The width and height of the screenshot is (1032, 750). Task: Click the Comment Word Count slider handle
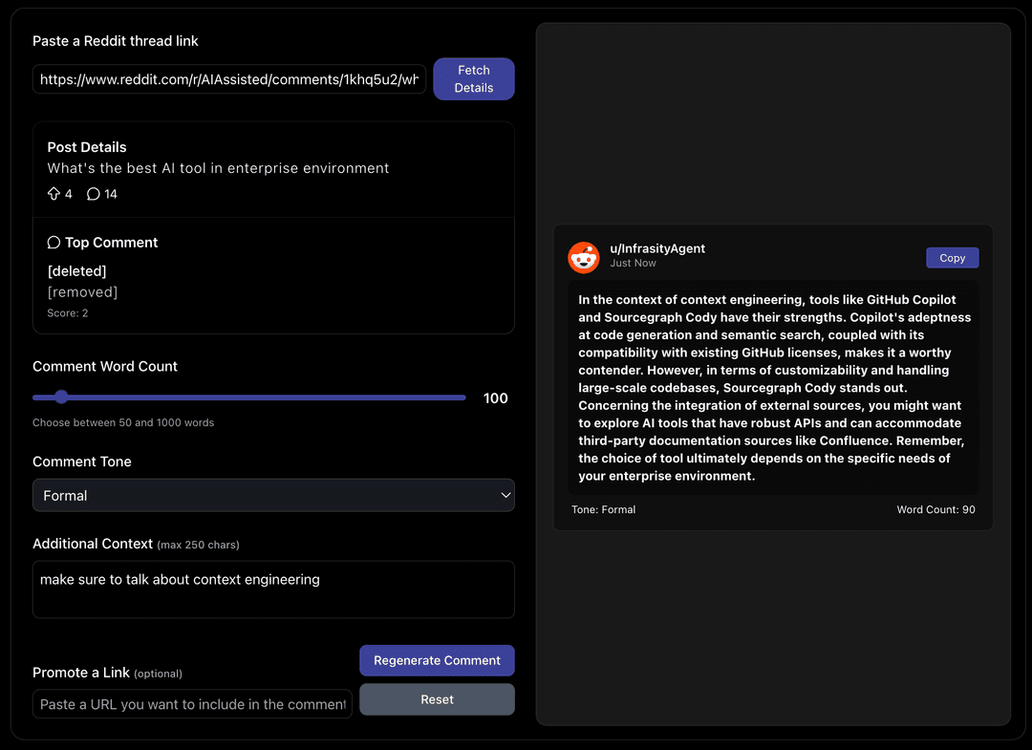pos(61,396)
